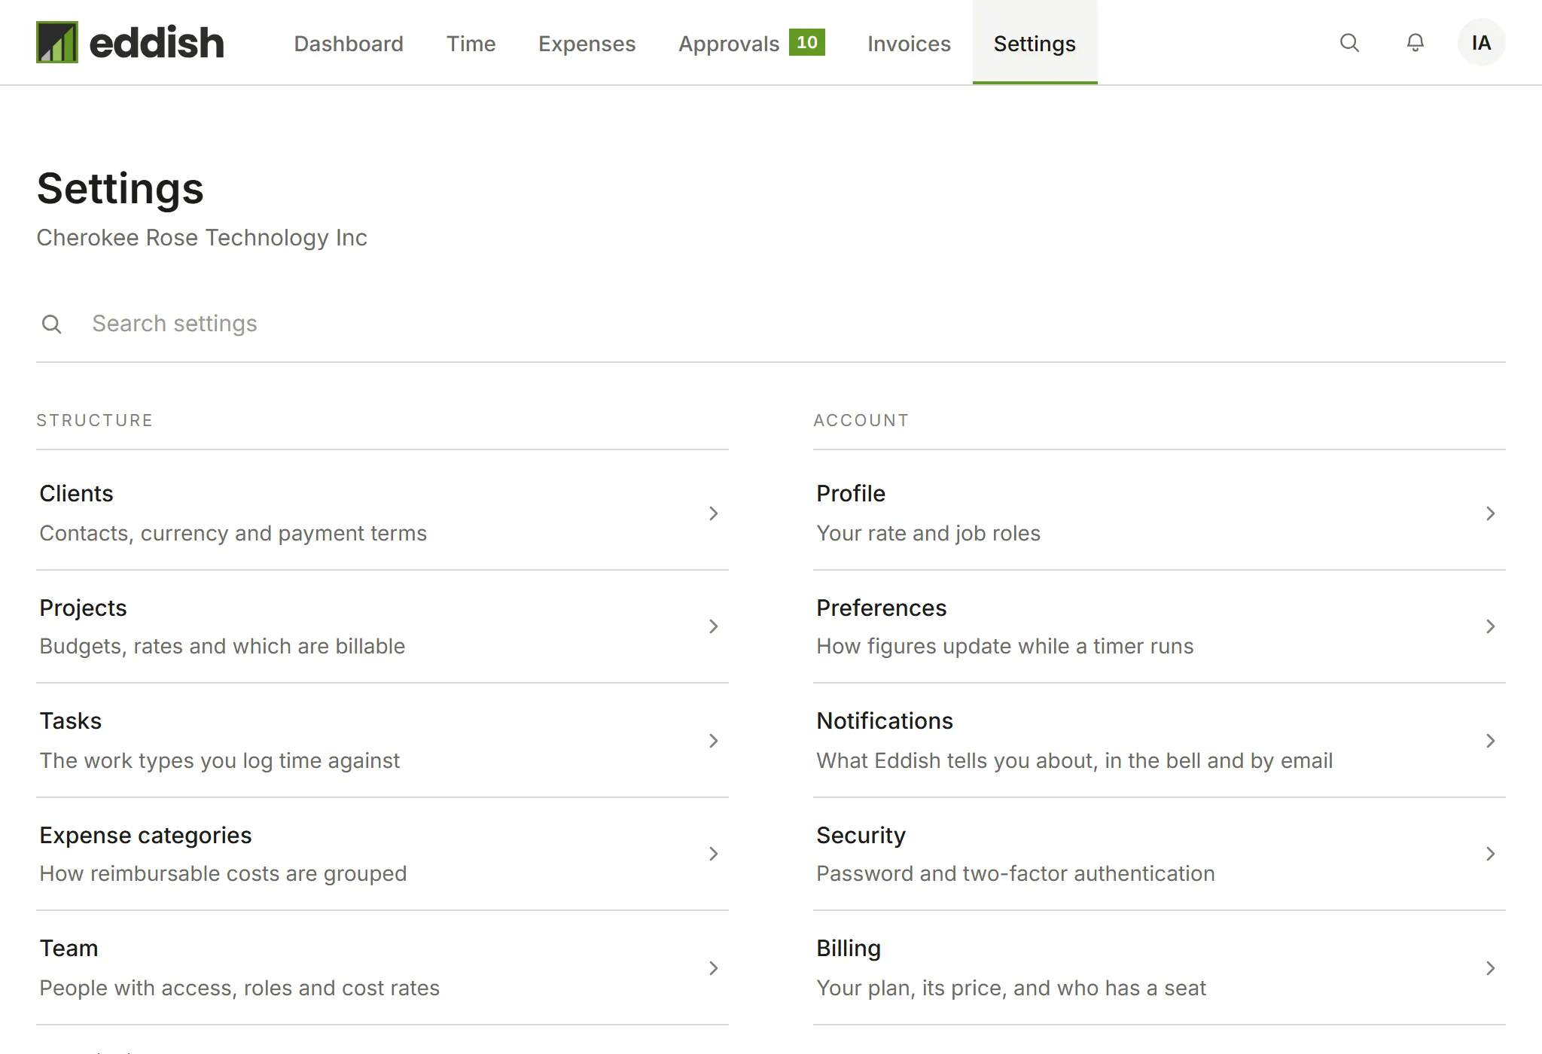
Task: Click the Settings page title
Action: [x=120, y=188]
